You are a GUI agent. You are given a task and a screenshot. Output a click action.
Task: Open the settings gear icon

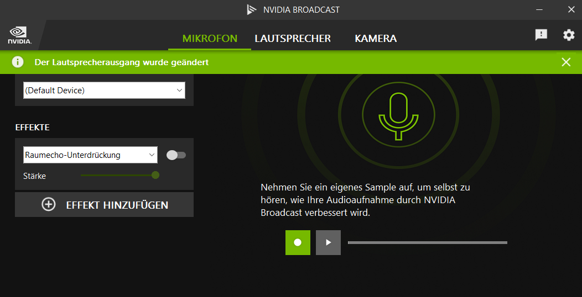point(569,35)
